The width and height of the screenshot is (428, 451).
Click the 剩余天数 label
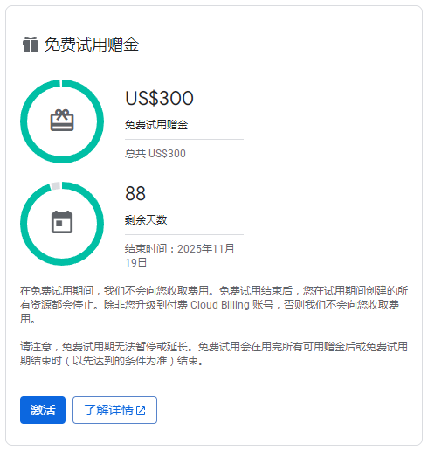tap(146, 219)
